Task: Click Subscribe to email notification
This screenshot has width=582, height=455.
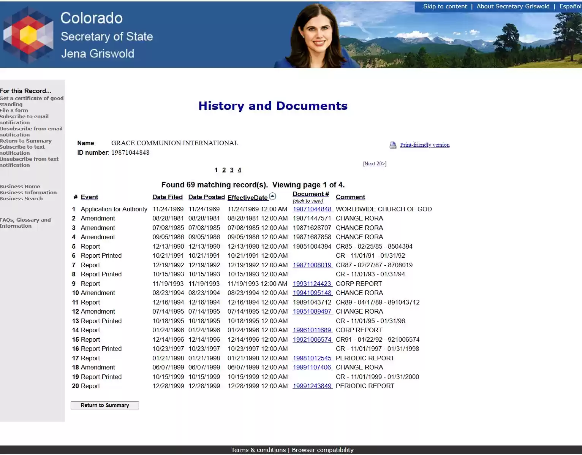Action: click(24, 119)
